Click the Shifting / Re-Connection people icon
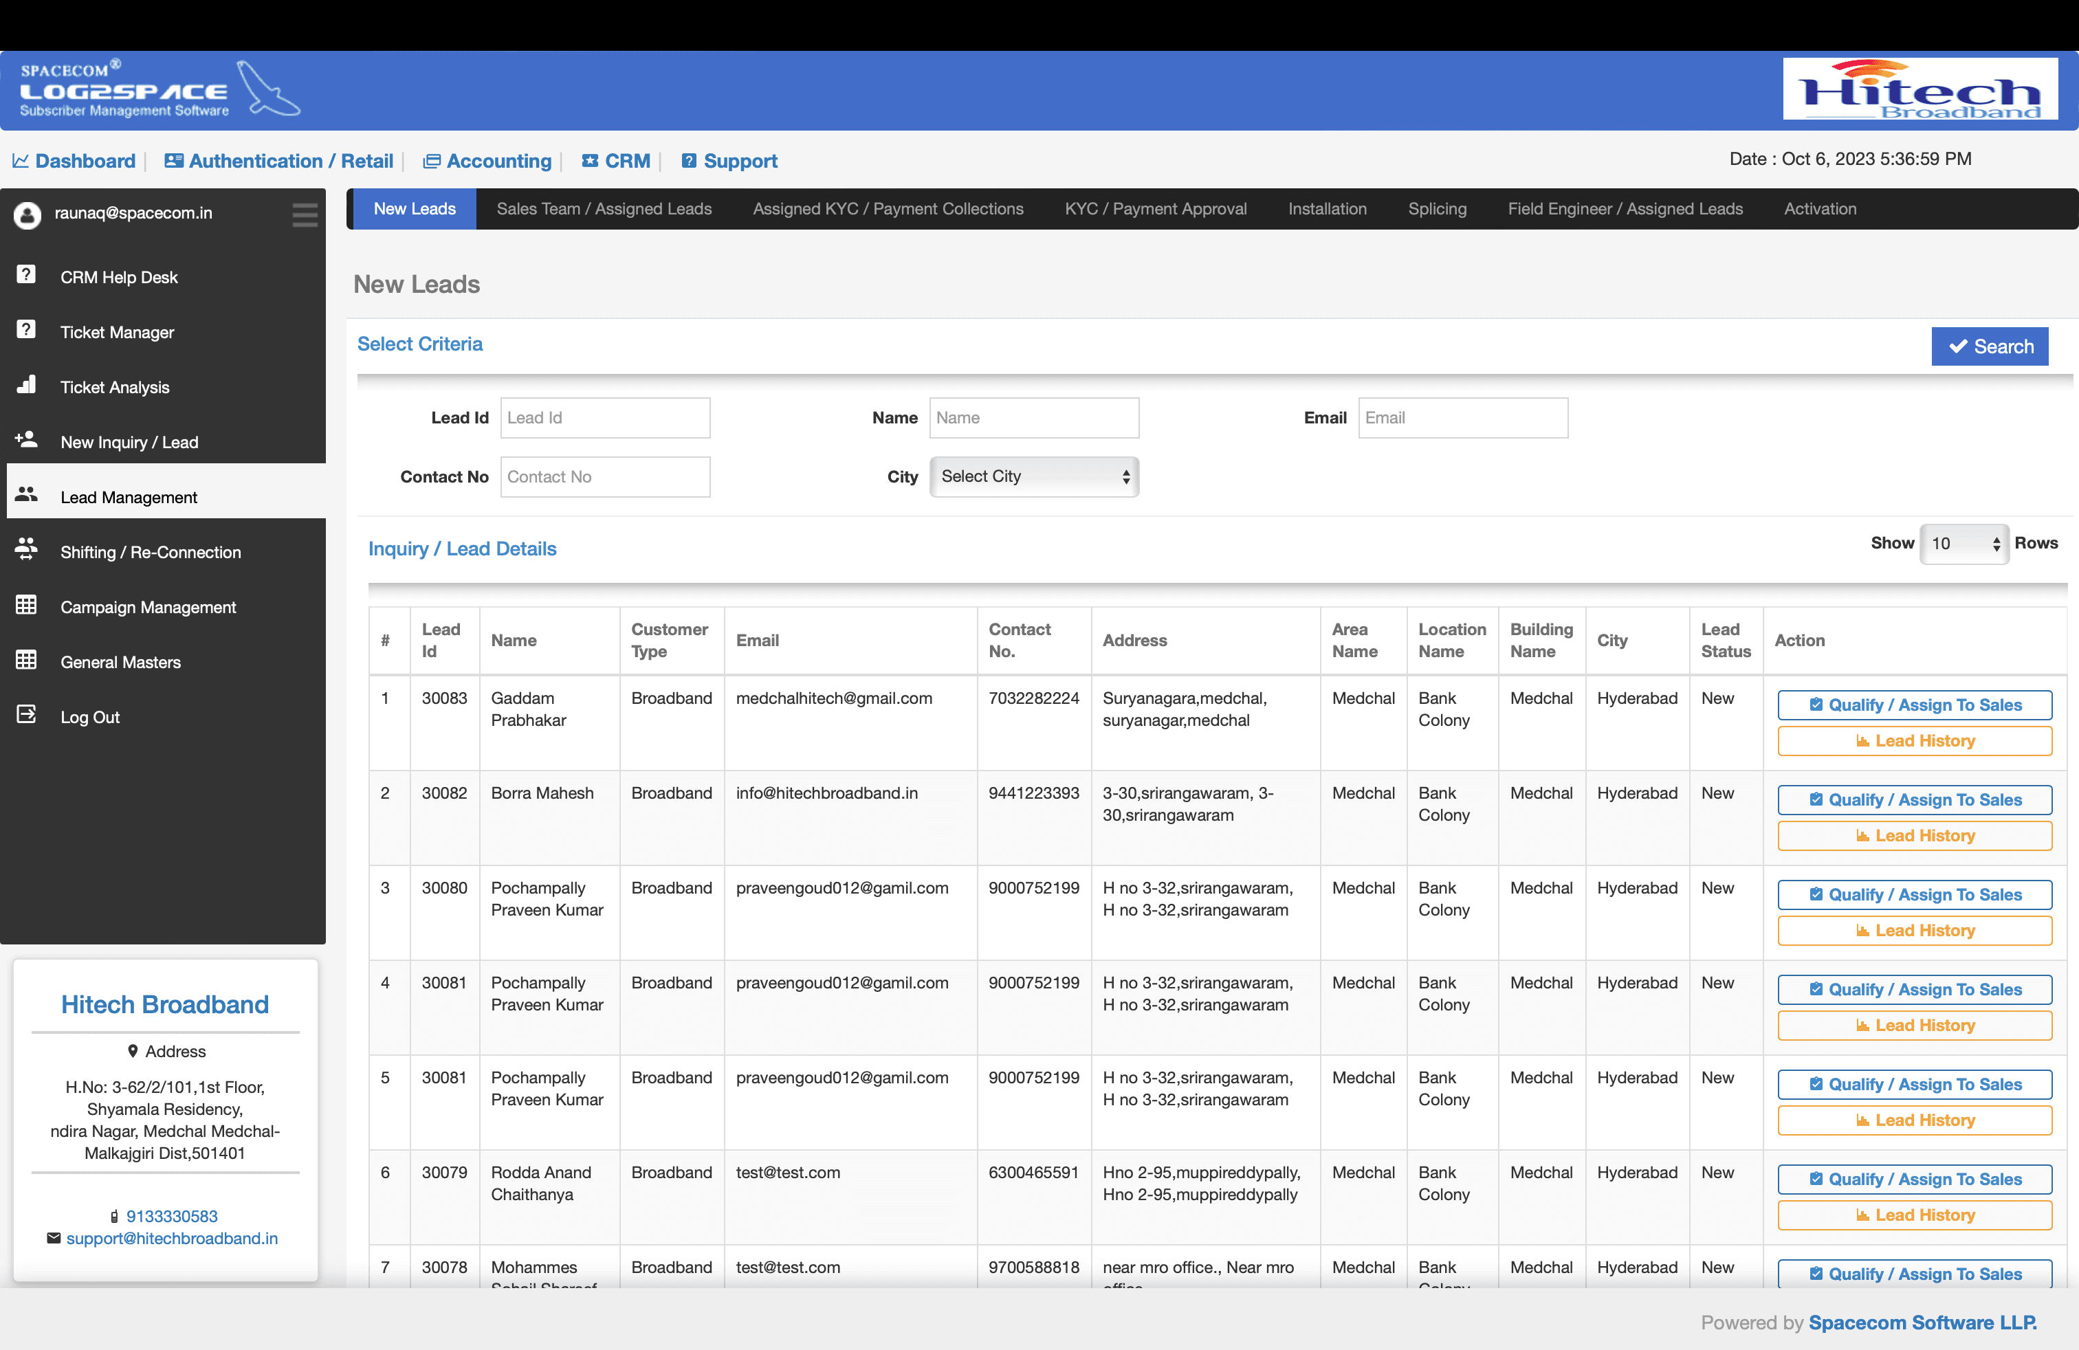The height and width of the screenshot is (1350, 2079). [x=26, y=550]
